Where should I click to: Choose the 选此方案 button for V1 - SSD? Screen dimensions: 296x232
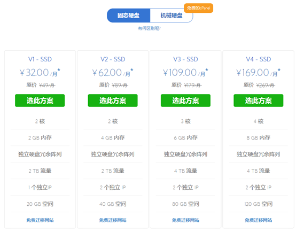pyautogui.click(x=40, y=100)
